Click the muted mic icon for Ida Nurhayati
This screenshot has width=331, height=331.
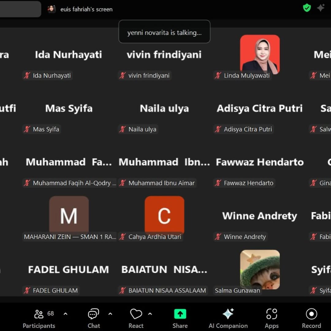point(27,75)
